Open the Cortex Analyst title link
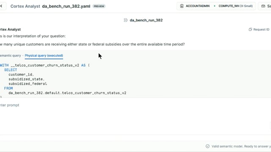The height and width of the screenshot is (152, 271). [x=25, y=6]
